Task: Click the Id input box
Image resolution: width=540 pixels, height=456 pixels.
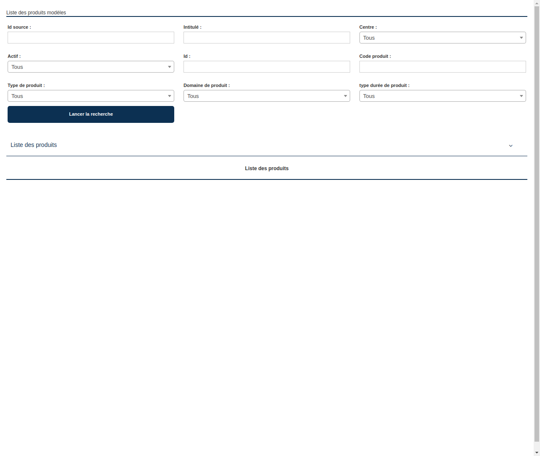Action: click(267, 67)
